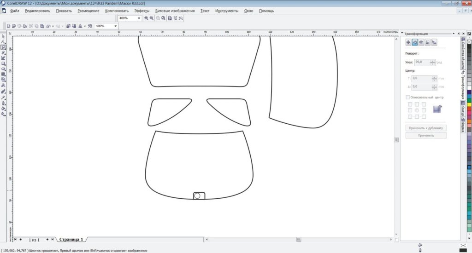Open the 400% zoom level dropdown
This screenshot has height=253, width=472.
[139, 18]
